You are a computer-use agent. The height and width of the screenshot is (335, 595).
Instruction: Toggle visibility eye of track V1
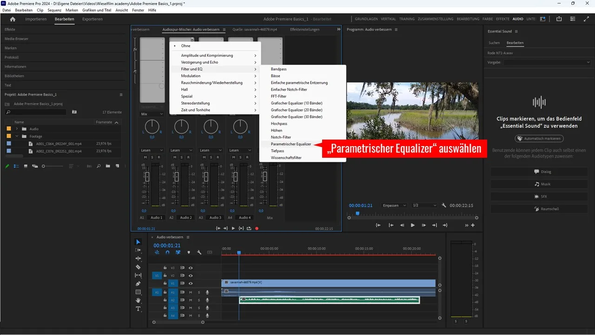click(191, 283)
